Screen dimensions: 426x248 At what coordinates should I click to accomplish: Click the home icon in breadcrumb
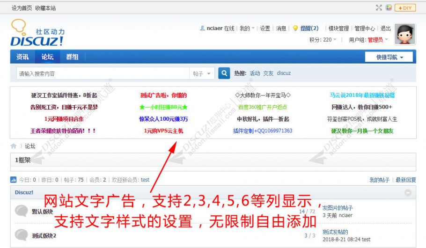[14, 146]
